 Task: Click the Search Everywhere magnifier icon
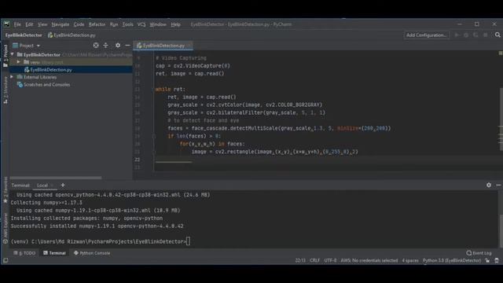(497, 35)
